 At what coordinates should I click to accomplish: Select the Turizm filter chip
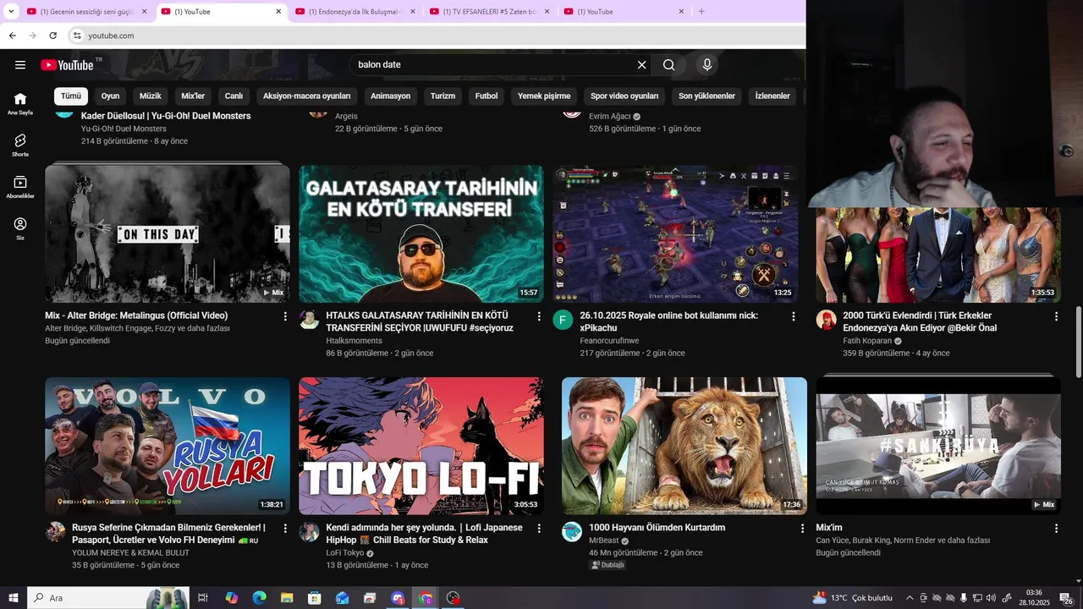443,96
